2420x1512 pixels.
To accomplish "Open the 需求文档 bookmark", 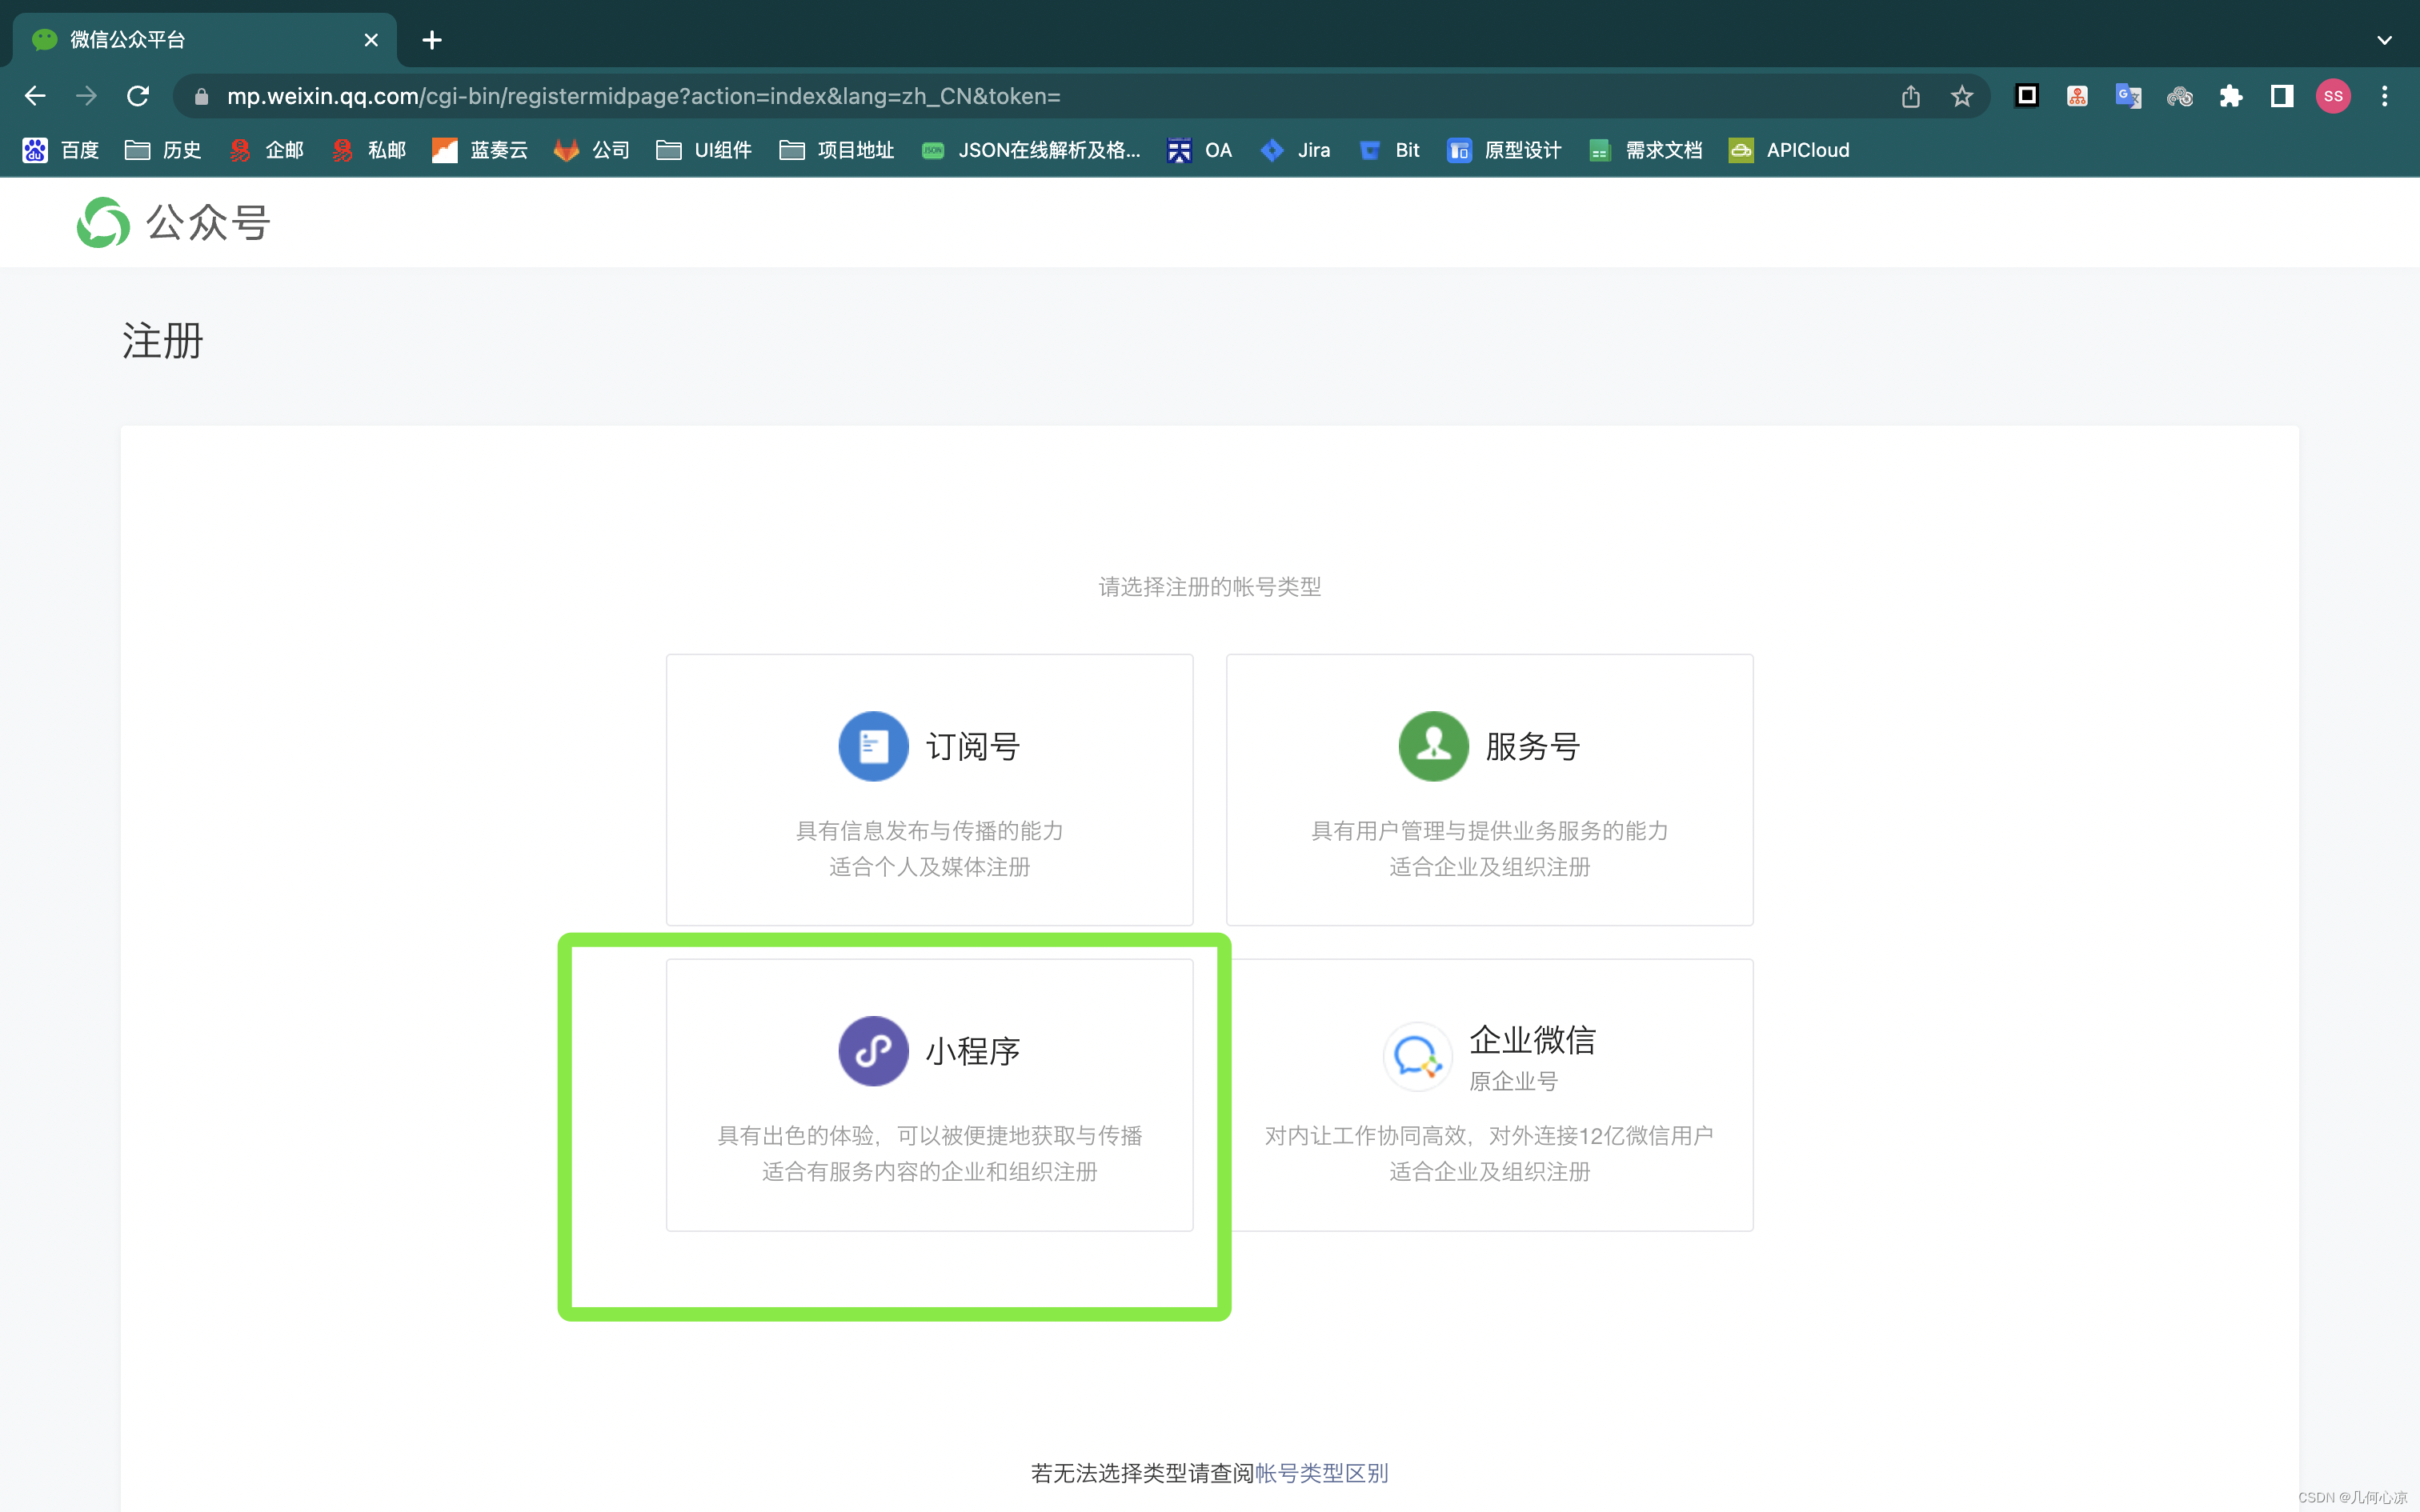I will pos(1646,150).
